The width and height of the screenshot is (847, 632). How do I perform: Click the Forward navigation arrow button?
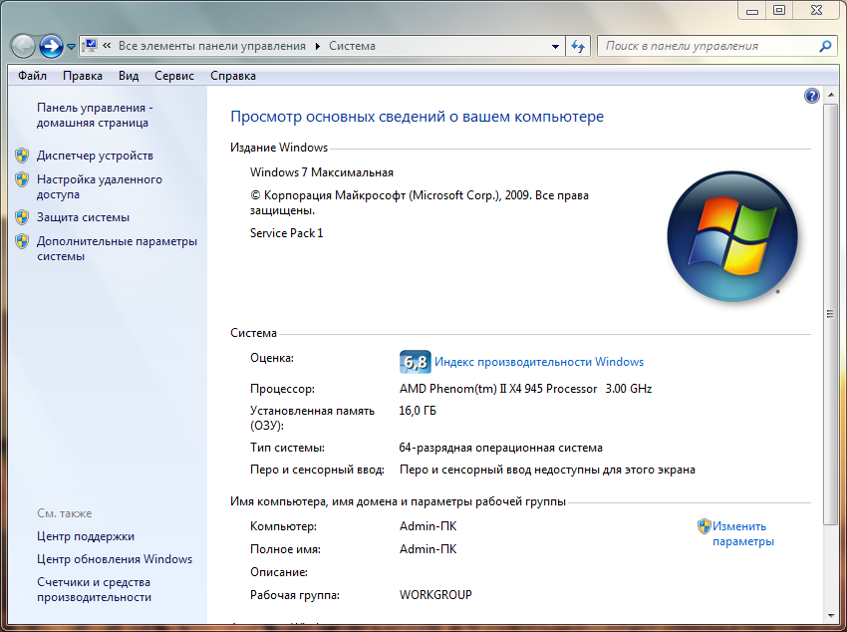click(51, 47)
